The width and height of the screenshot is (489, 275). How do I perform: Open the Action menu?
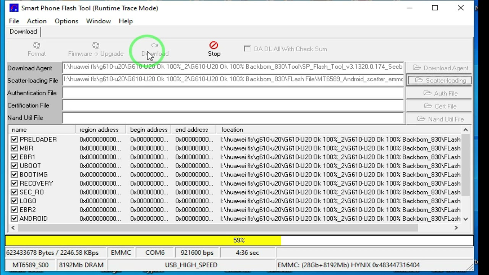(x=37, y=21)
